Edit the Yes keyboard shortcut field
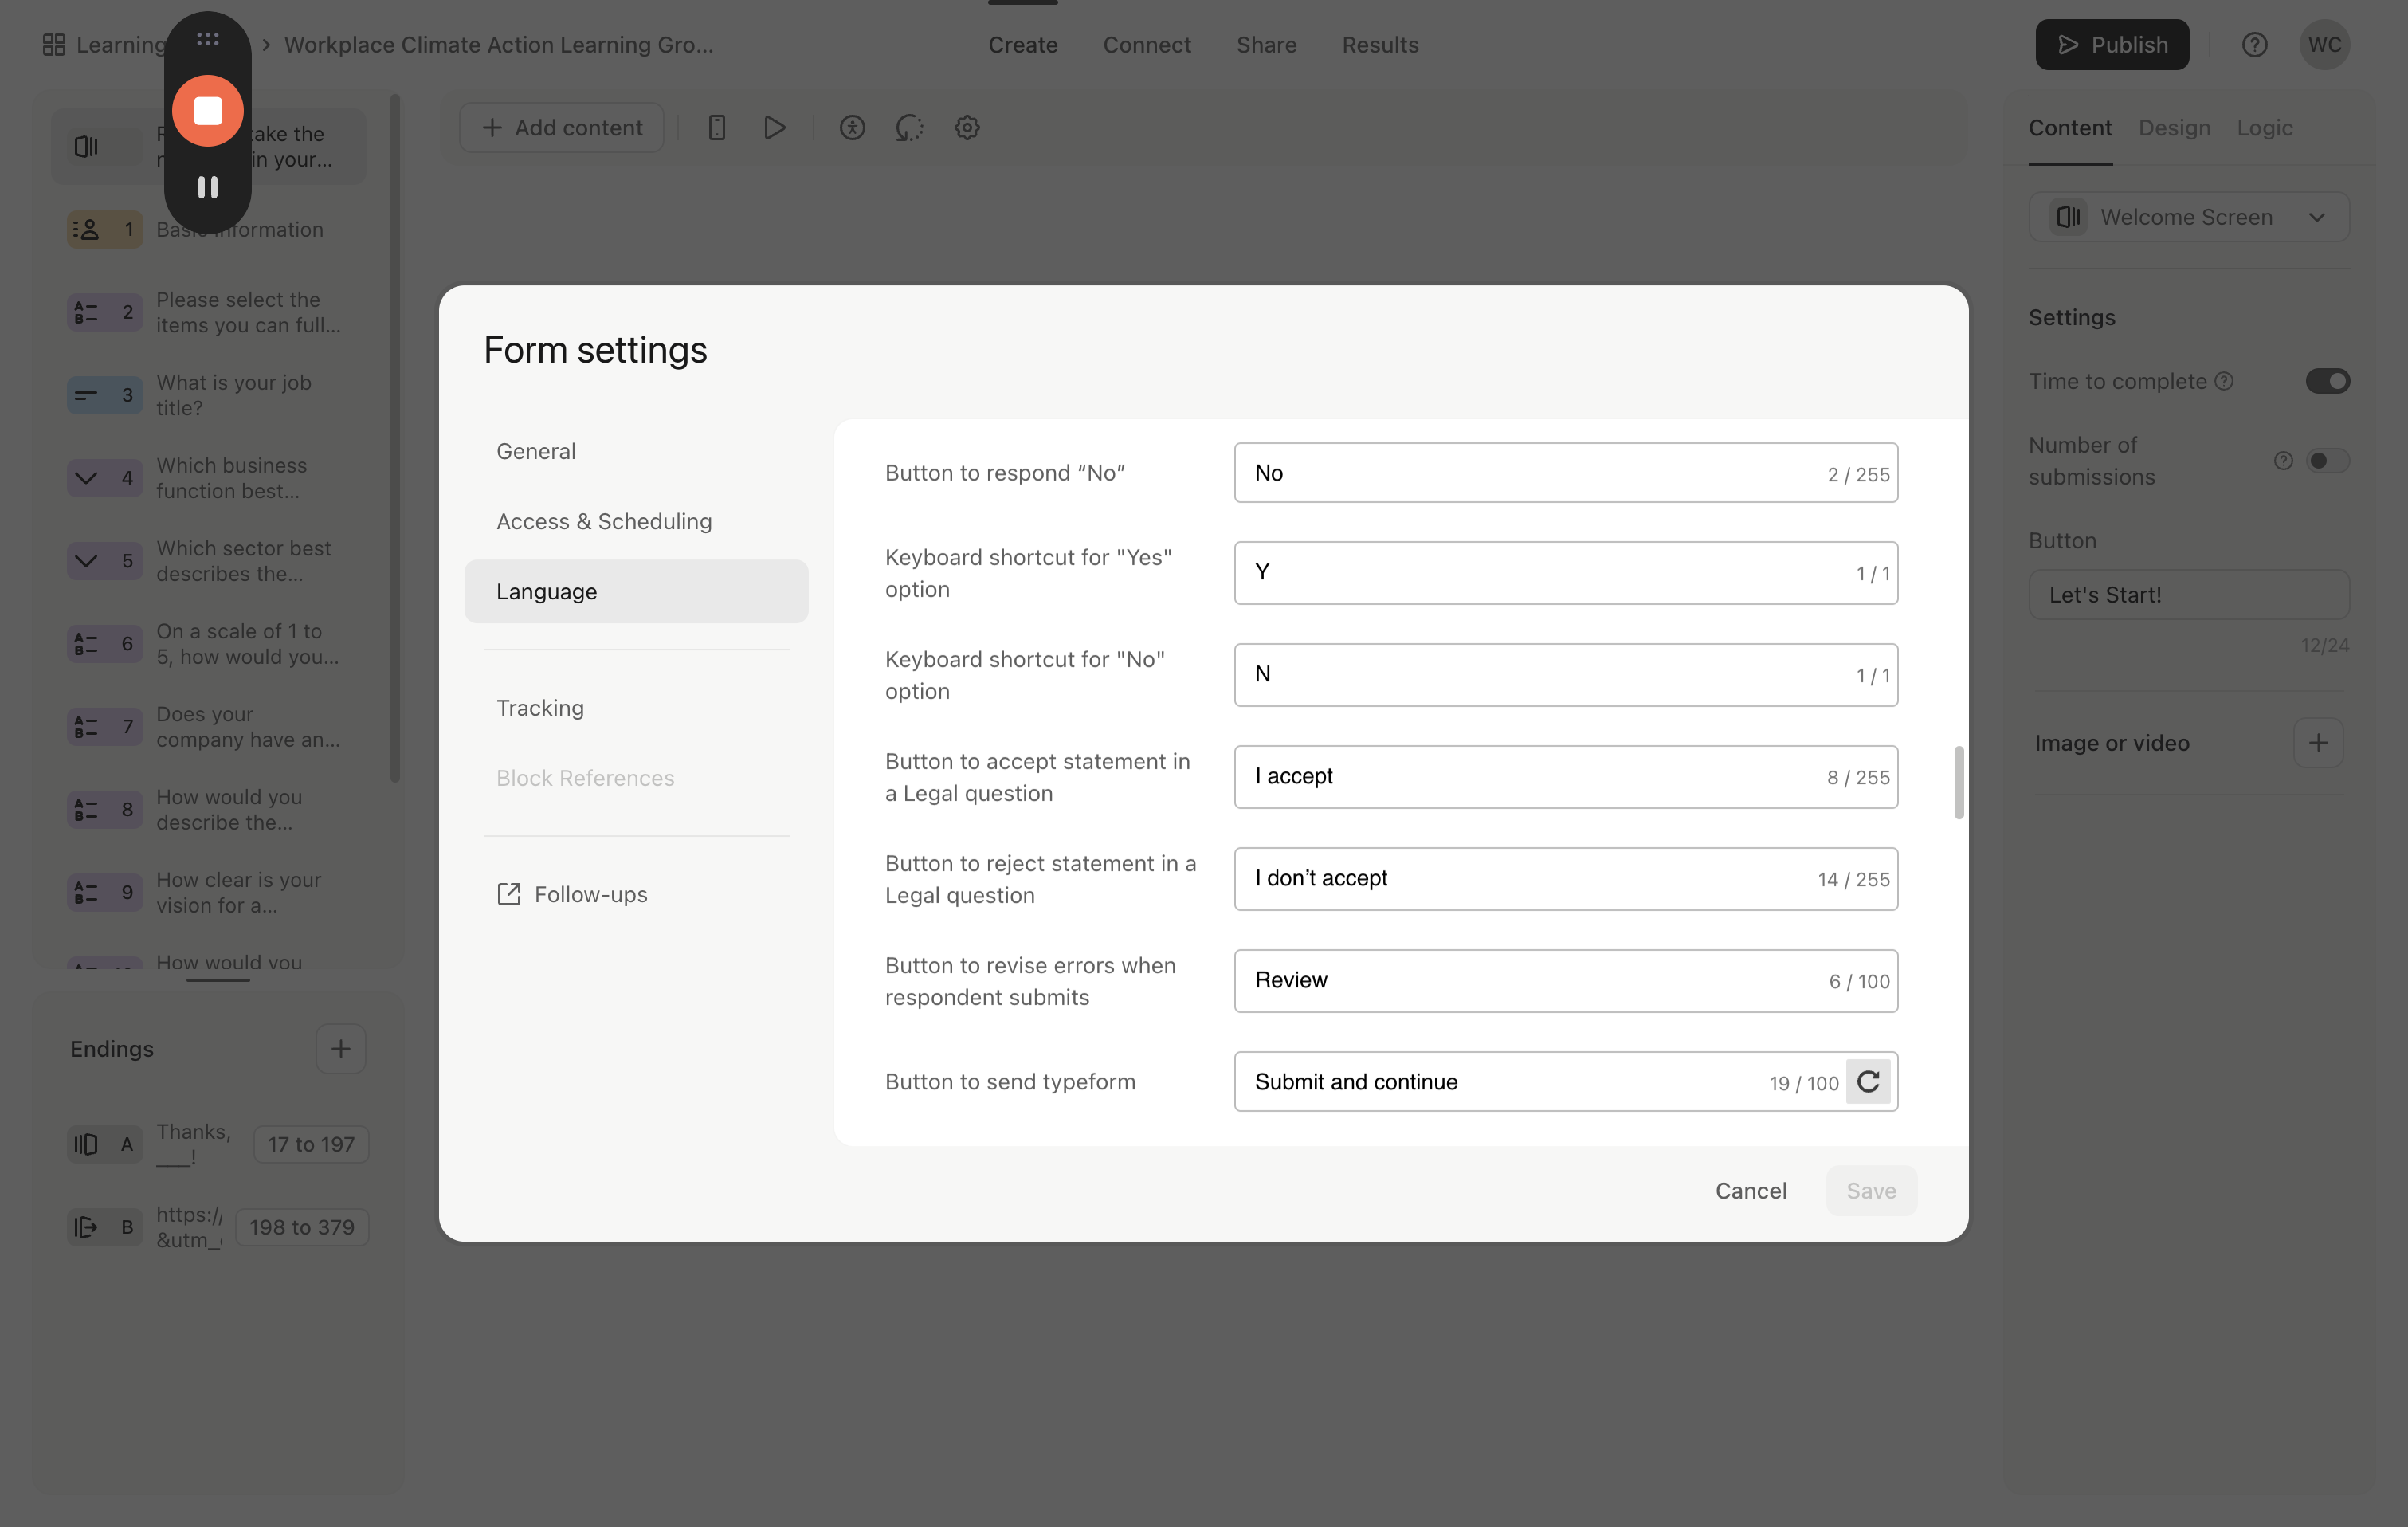2408x1527 pixels. coord(1565,573)
